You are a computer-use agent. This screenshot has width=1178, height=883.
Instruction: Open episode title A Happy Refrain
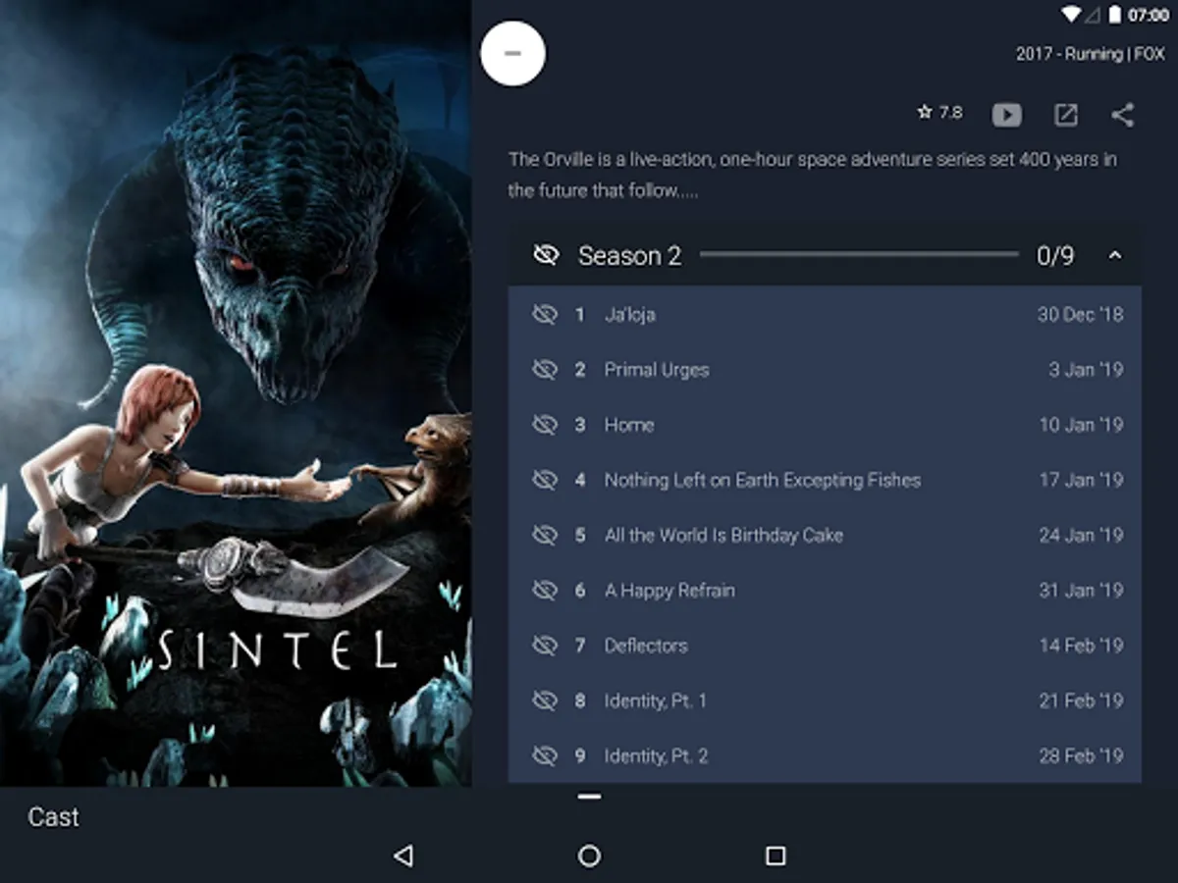click(x=669, y=590)
